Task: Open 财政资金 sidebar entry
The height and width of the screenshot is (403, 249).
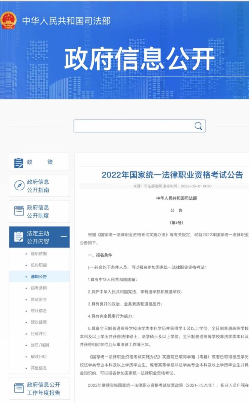Action: pos(39,299)
